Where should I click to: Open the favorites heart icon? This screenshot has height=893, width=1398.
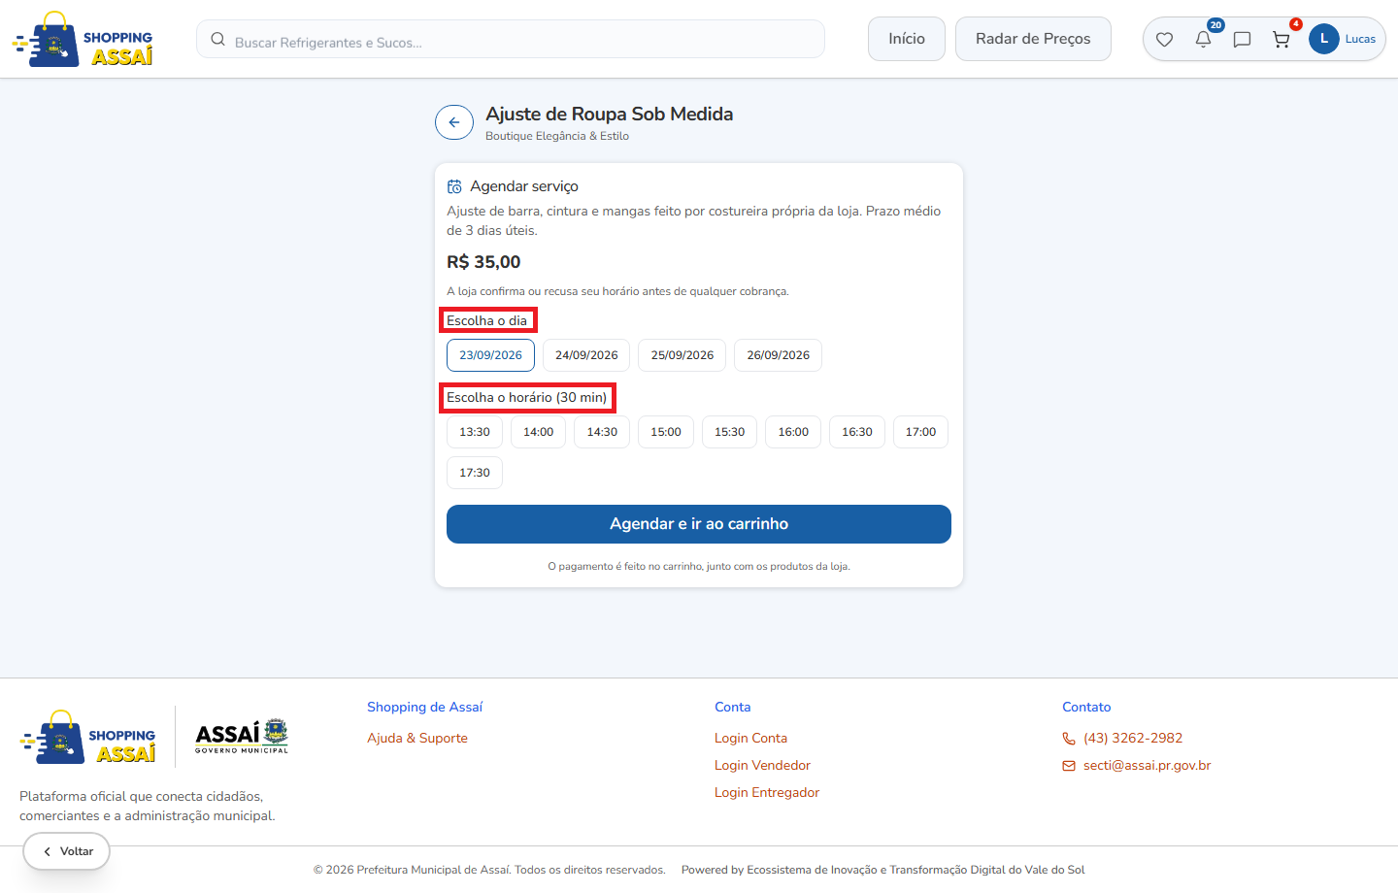pos(1164,40)
